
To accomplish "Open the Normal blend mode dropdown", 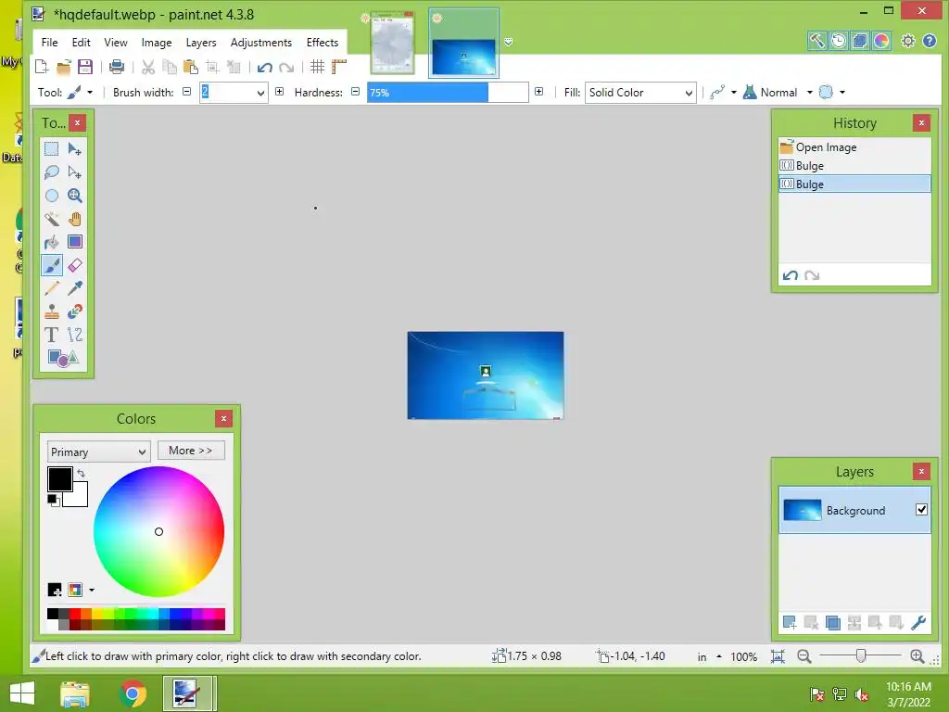I will pos(778,93).
